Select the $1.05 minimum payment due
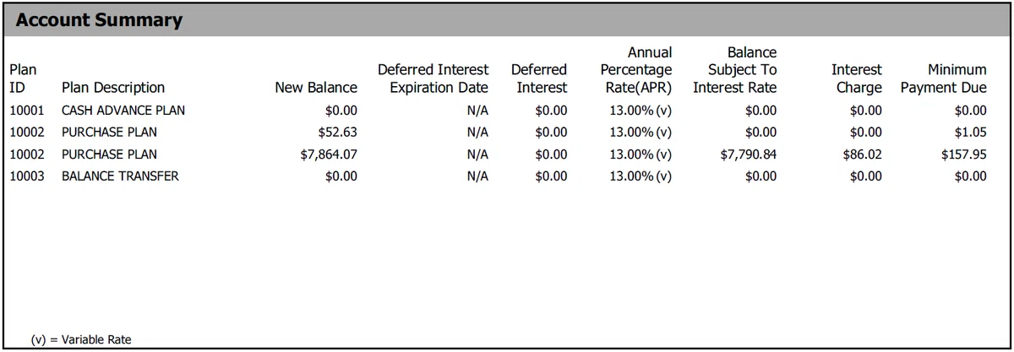The height and width of the screenshot is (352, 1014). point(970,132)
